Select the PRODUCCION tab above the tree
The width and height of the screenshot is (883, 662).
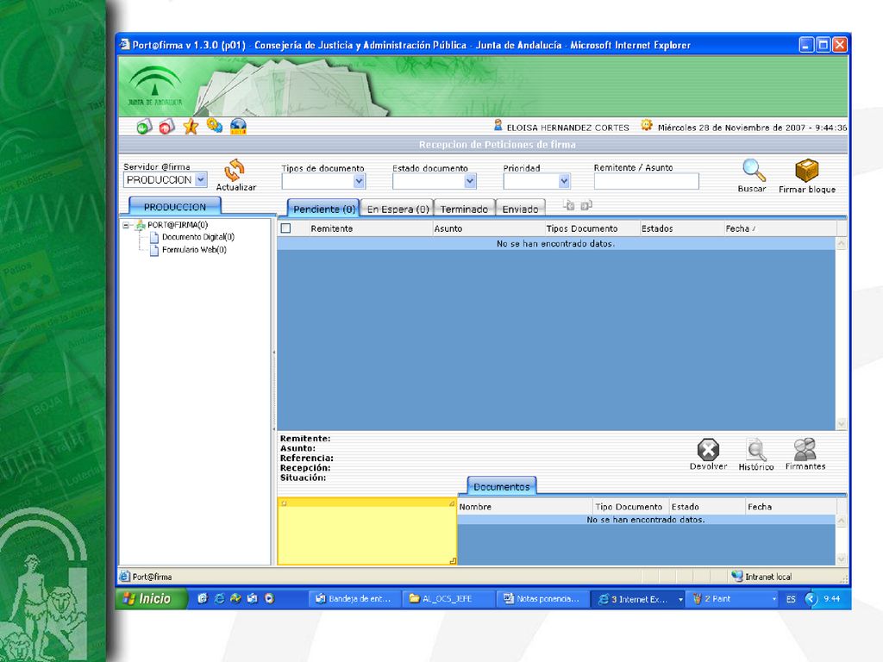[x=174, y=207]
